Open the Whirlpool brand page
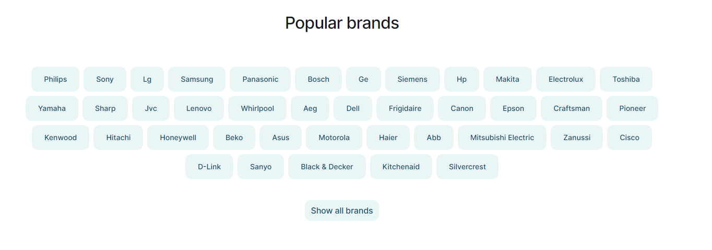This screenshot has width=712, height=250. click(257, 108)
